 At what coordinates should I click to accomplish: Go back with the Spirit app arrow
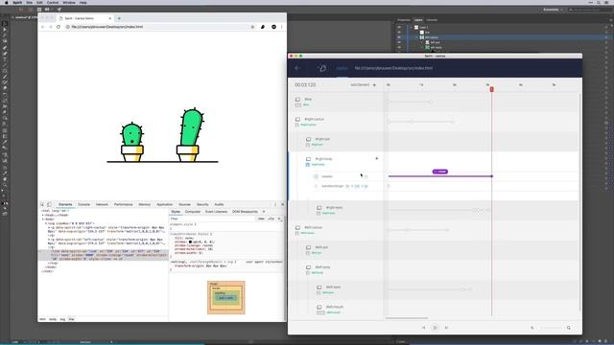point(297,68)
